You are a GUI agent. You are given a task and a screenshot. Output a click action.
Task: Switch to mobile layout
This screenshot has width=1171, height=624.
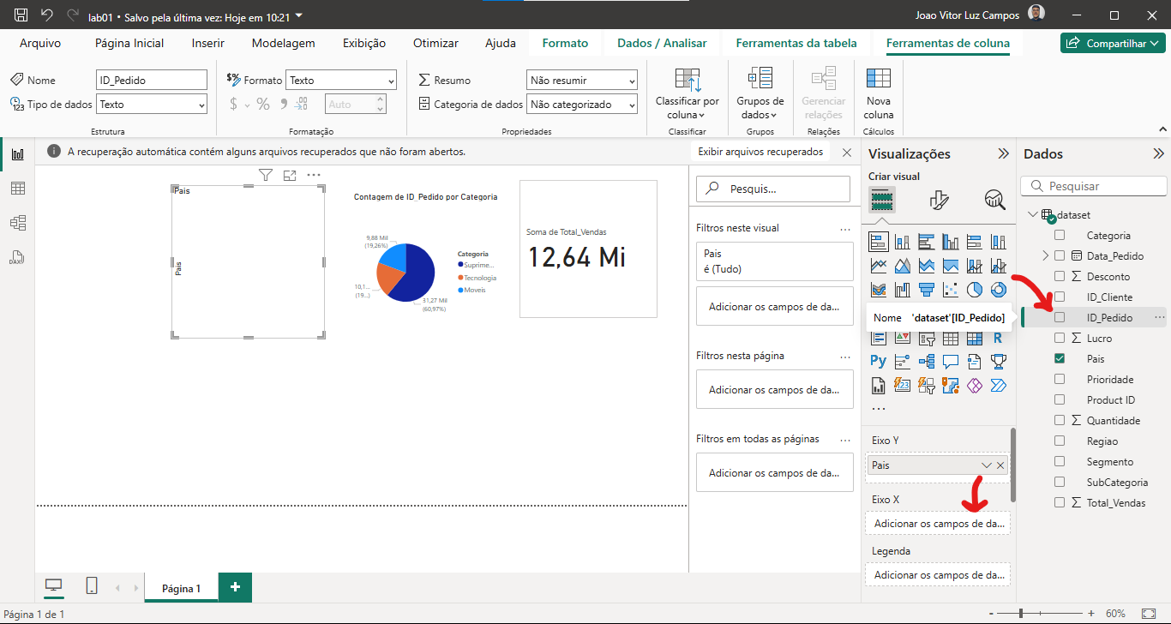point(92,586)
